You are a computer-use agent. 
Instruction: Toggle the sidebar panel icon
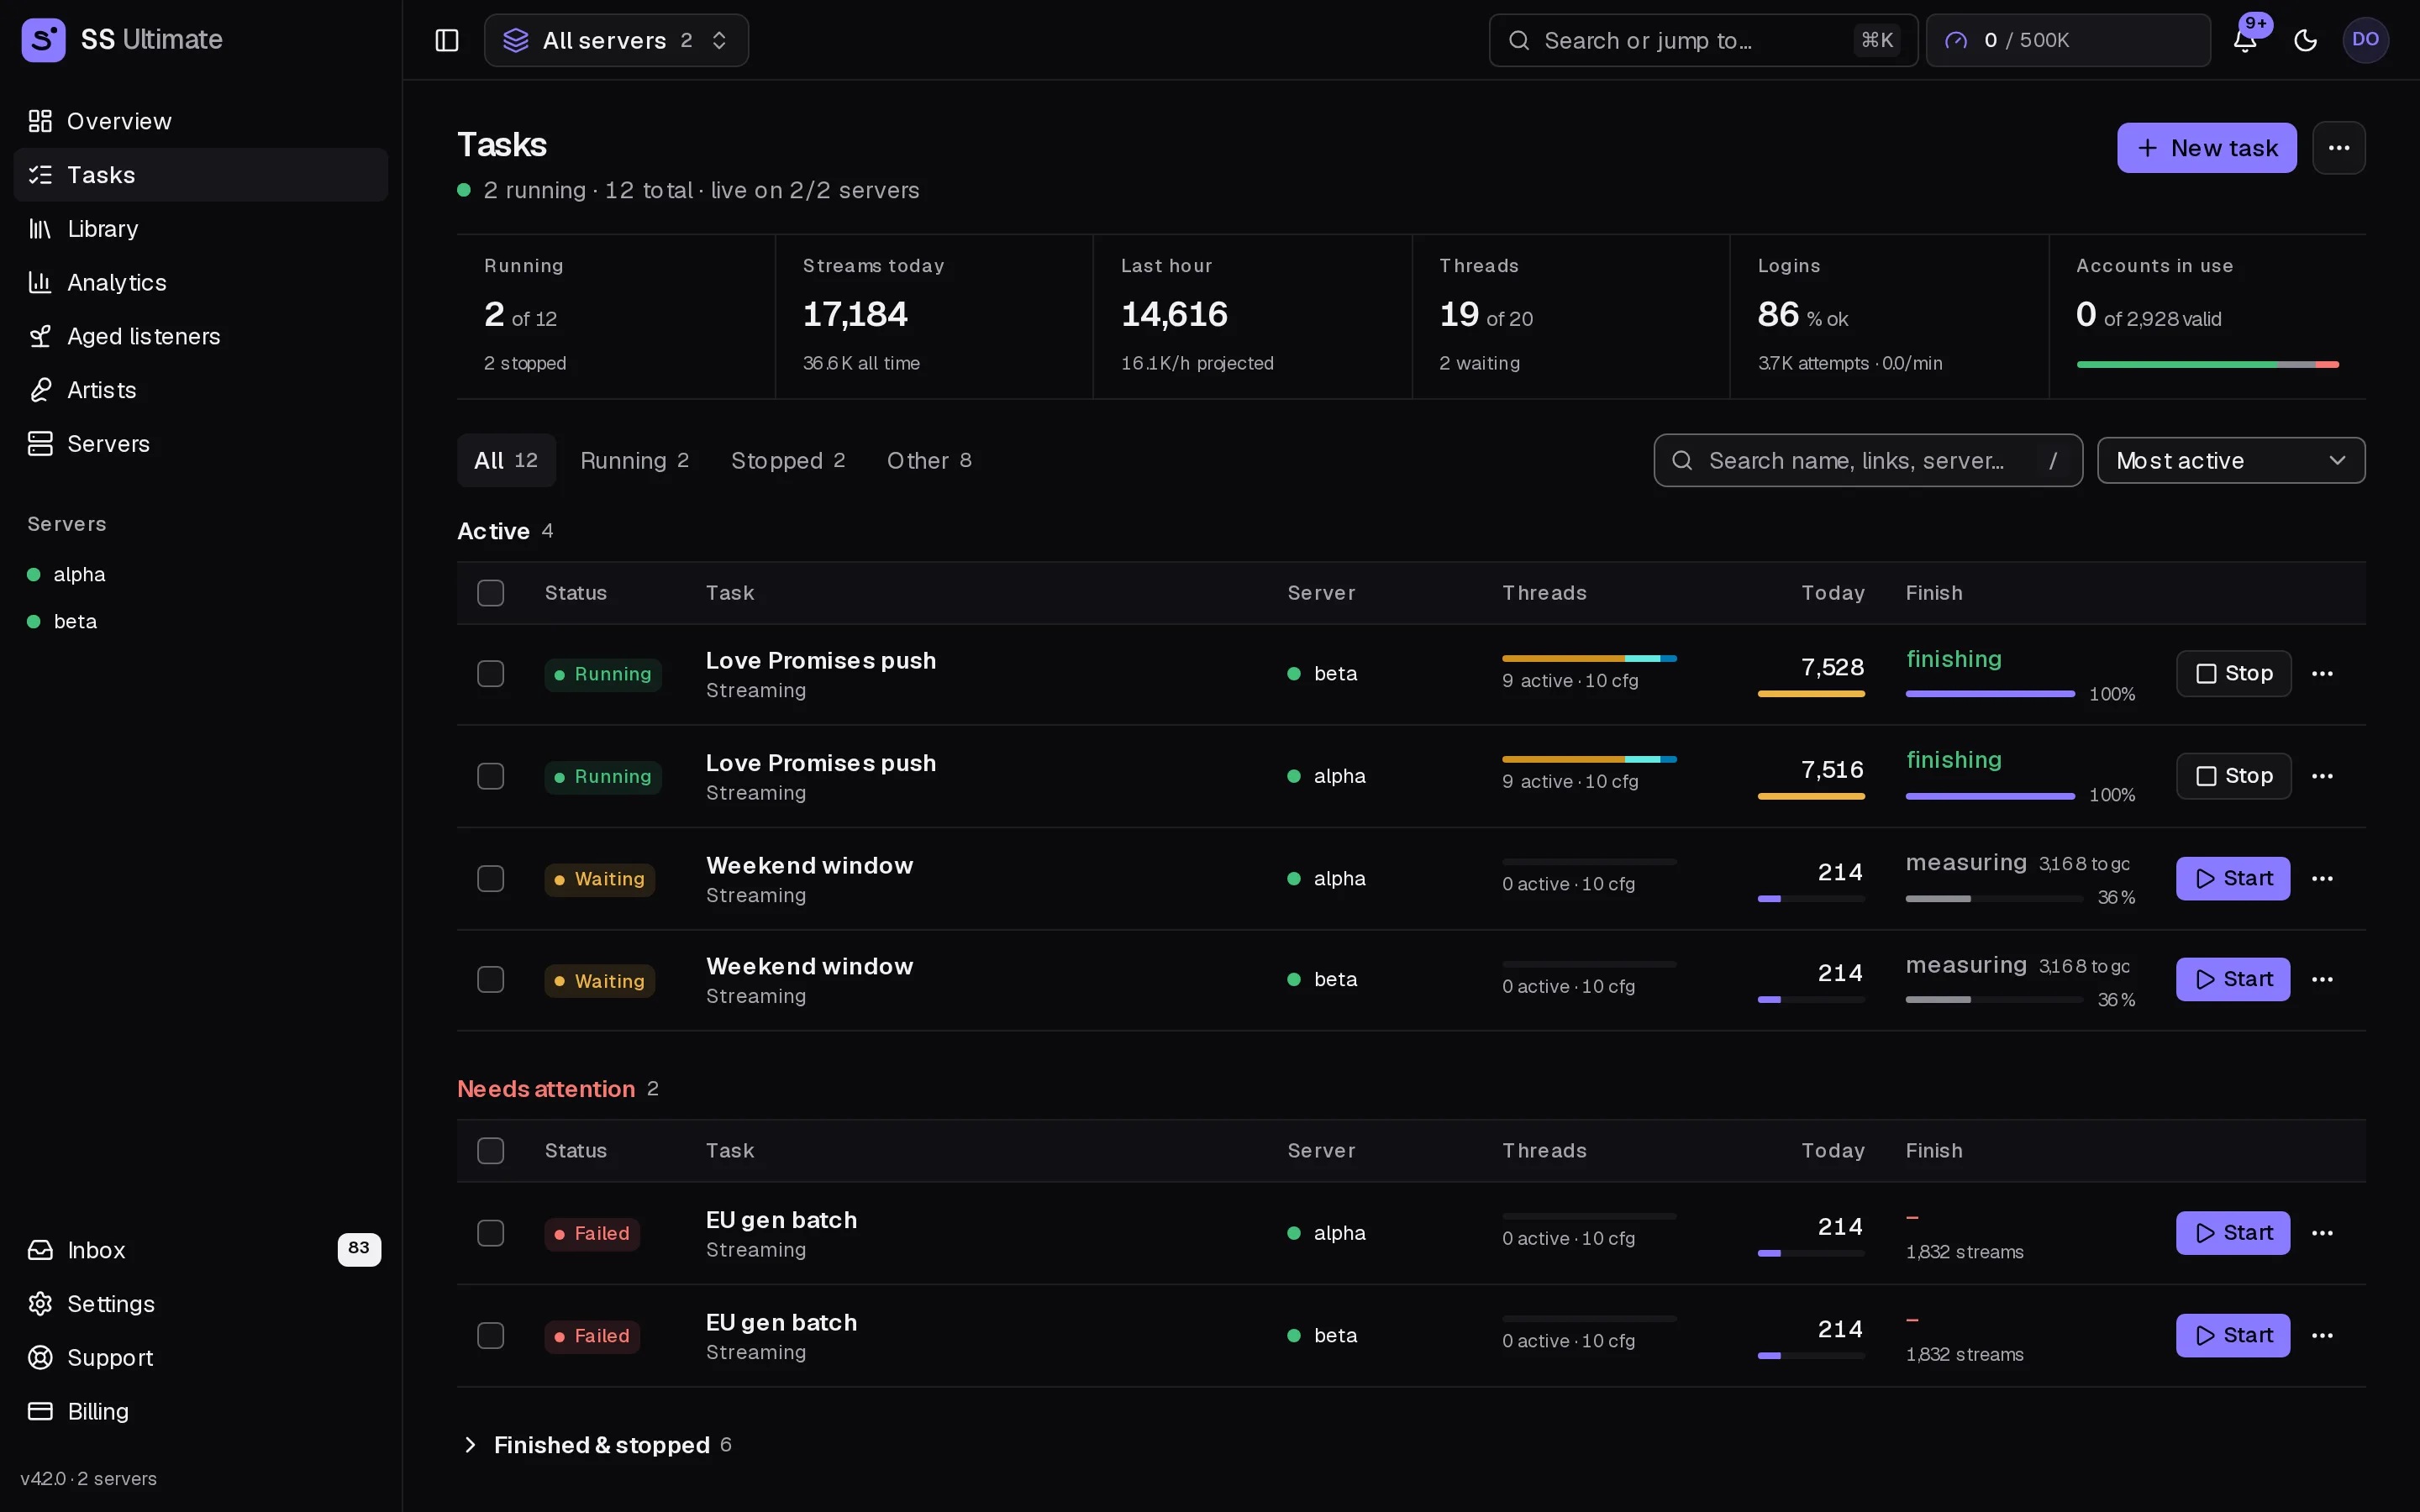(x=447, y=40)
